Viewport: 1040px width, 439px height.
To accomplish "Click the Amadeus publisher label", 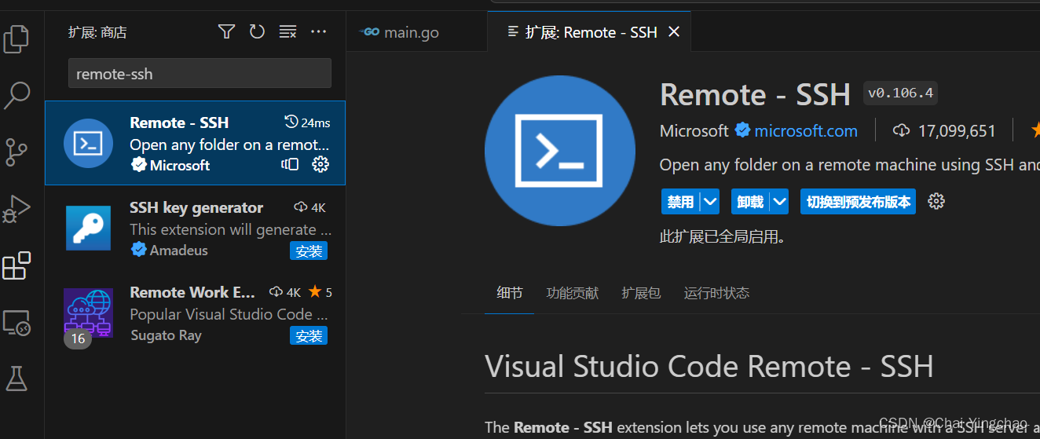I will [x=179, y=250].
